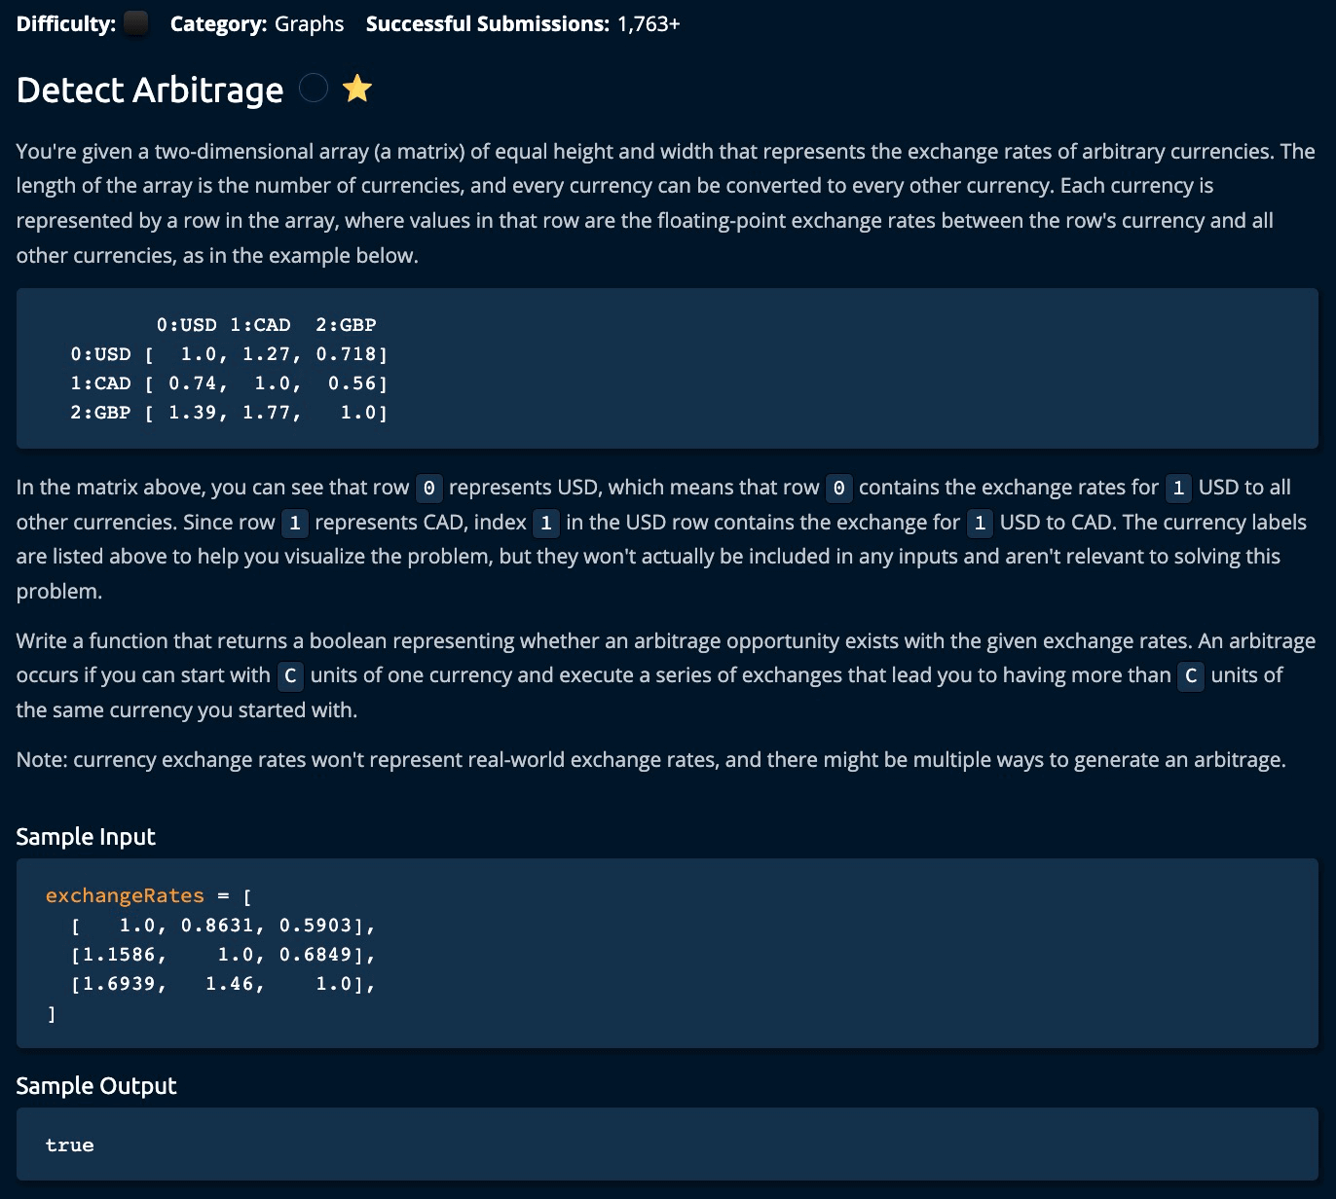Click the 1 badge following the word "index"

546,523
